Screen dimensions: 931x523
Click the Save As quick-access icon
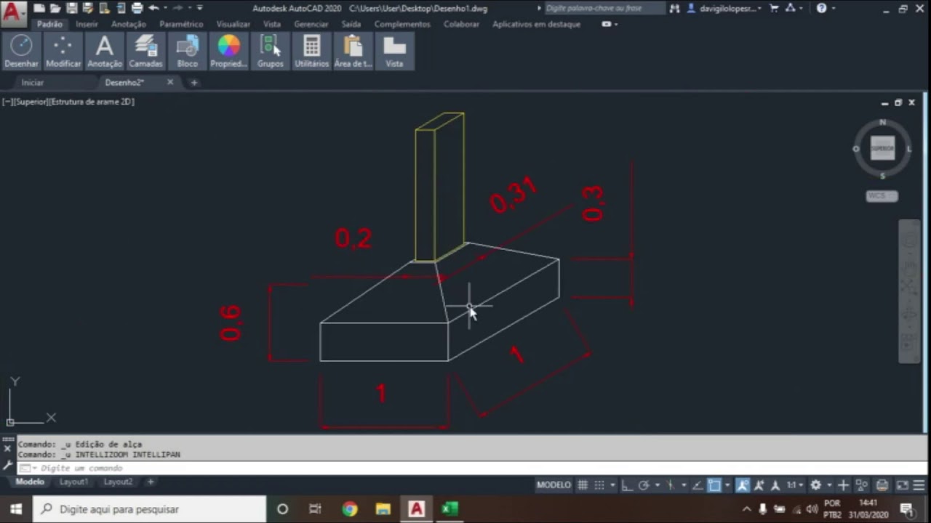(88, 9)
